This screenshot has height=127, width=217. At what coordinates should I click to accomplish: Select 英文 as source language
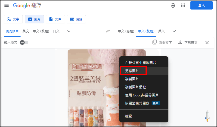[x=26, y=31]
